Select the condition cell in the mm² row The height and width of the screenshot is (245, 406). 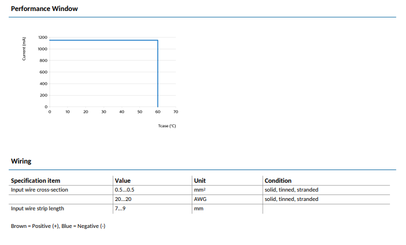pos(291,189)
